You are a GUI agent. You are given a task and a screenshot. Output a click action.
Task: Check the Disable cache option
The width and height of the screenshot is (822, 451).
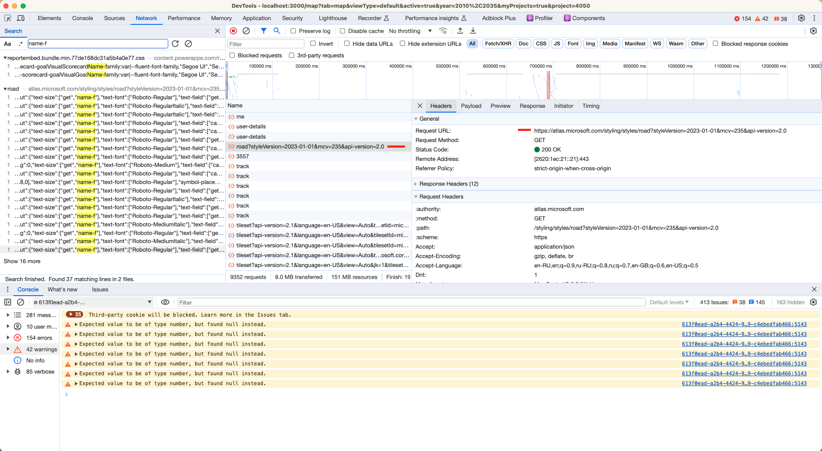(342, 31)
